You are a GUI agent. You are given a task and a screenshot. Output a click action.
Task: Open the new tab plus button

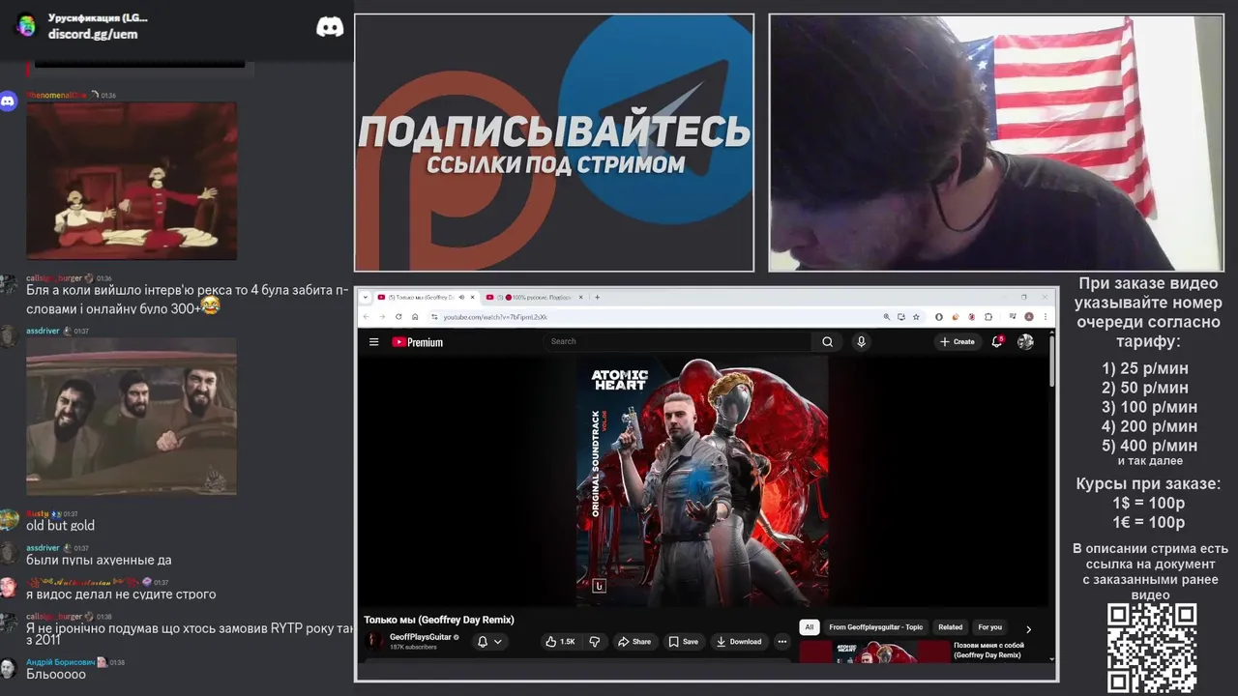(x=597, y=297)
